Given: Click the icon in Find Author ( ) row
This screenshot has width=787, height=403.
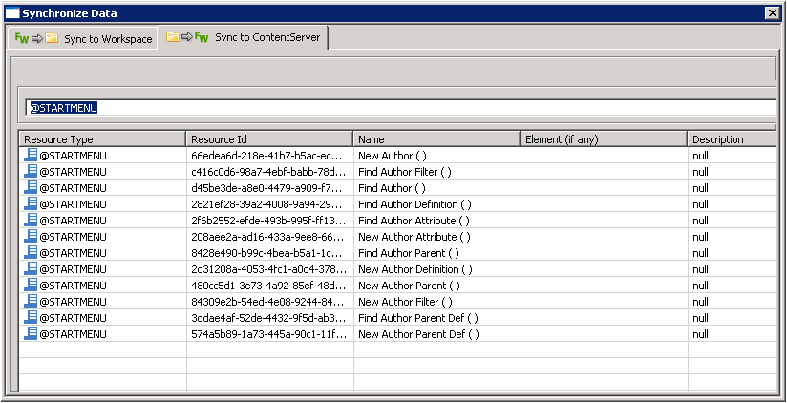Looking at the screenshot, I should coord(31,188).
